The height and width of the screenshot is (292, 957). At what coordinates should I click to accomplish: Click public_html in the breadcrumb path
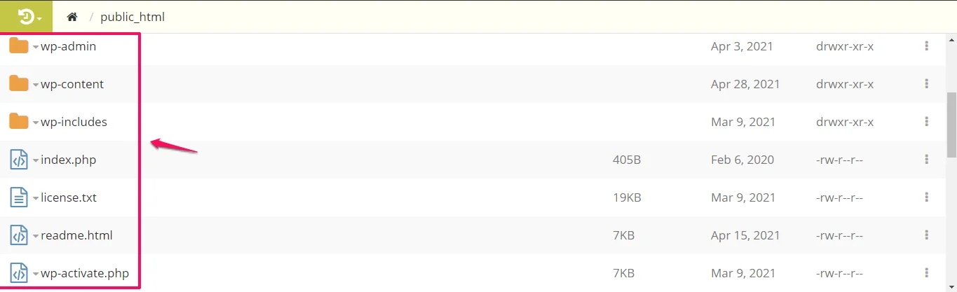133,17
